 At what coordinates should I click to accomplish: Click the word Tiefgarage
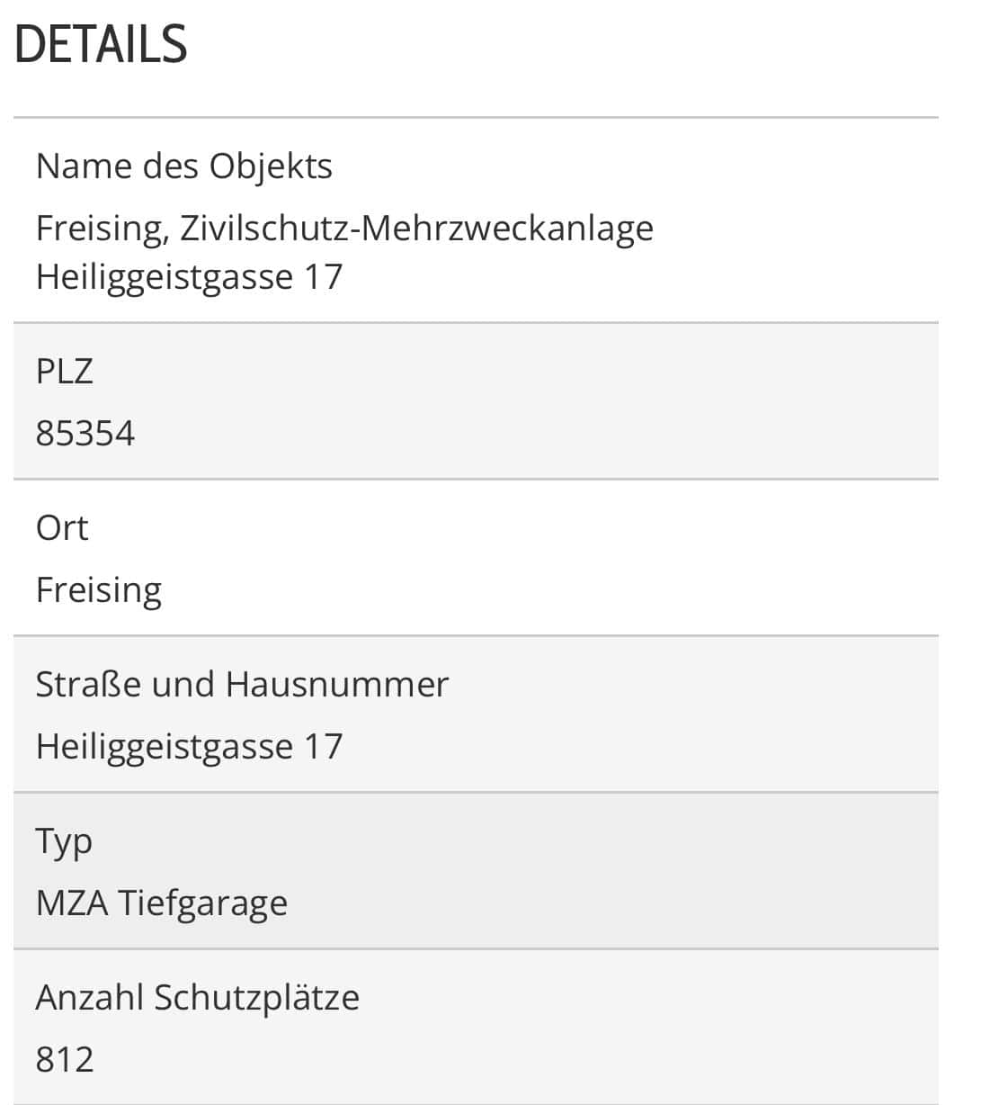point(203,903)
